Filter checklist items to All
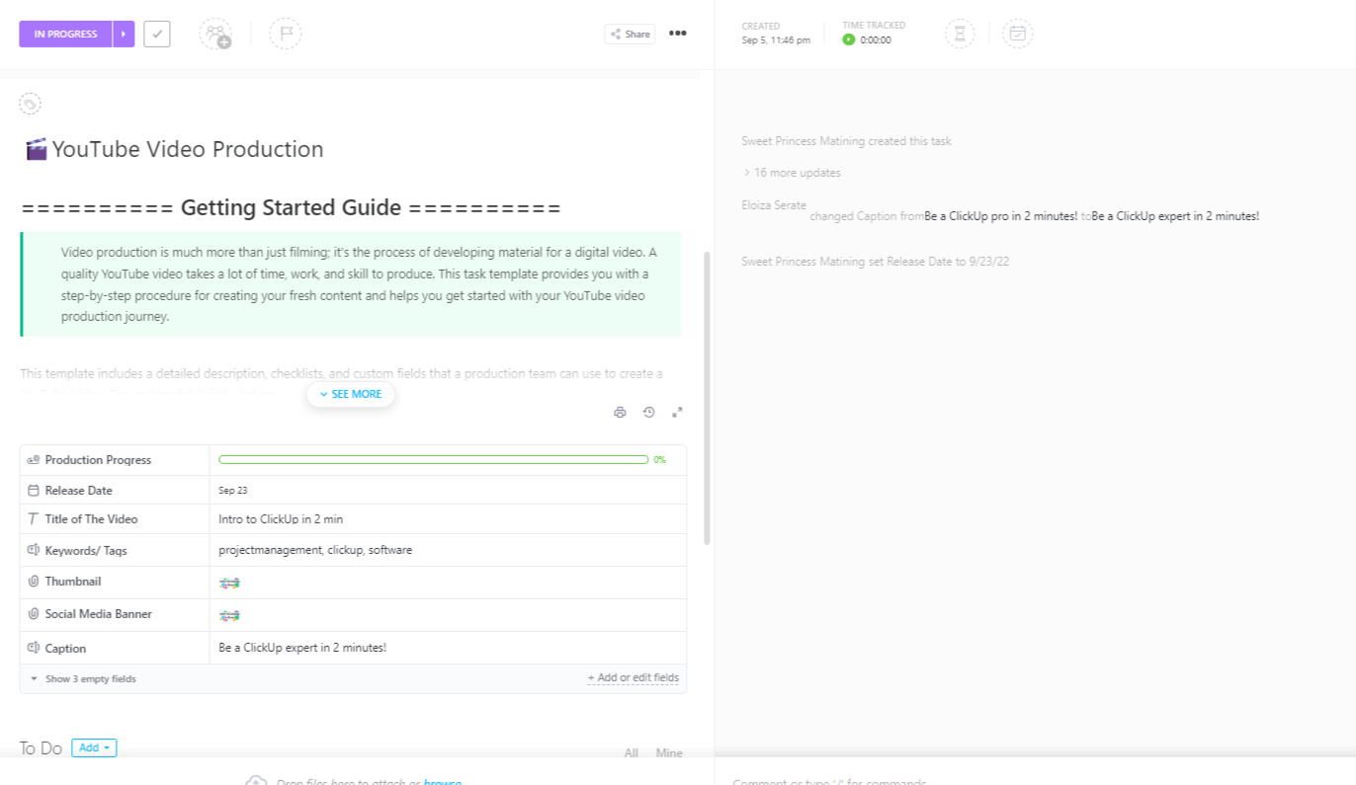The width and height of the screenshot is (1356, 785). 631,752
